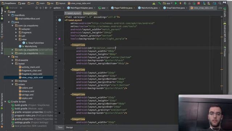Open Project Structure icon in toolbar
Screen dimensions: 232x131
214,3
